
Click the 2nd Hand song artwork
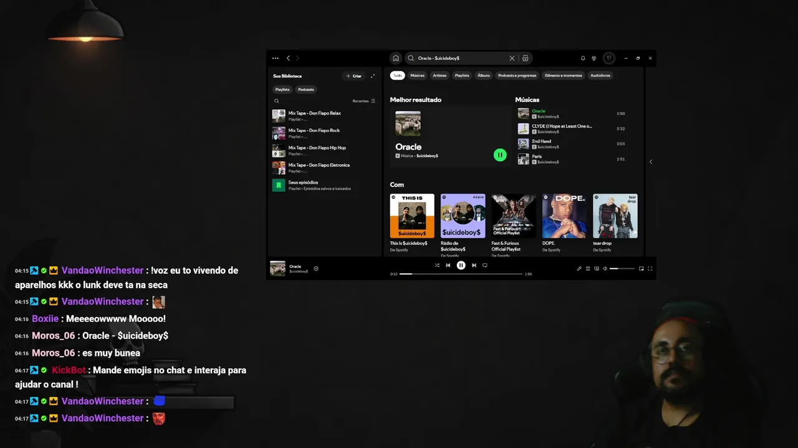(523, 144)
